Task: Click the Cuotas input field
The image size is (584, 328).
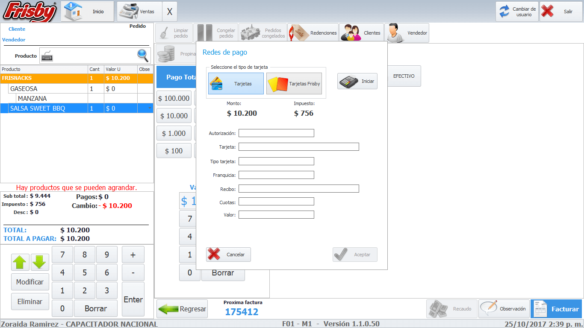Action: [x=276, y=201]
